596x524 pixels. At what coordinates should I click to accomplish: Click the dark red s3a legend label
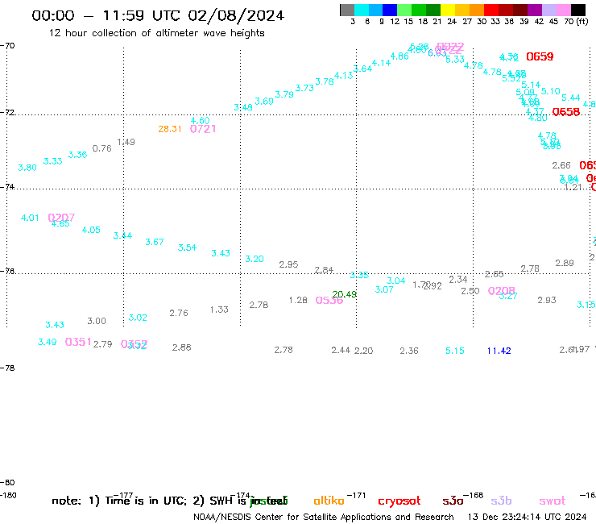(453, 501)
